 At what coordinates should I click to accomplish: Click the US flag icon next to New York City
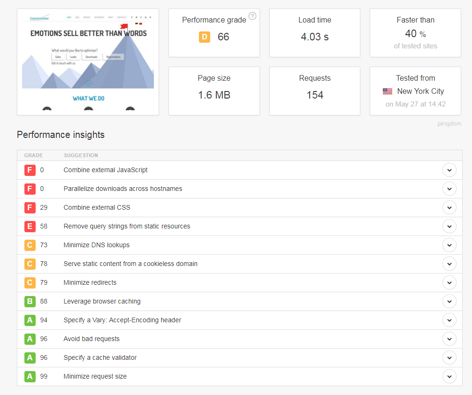388,91
